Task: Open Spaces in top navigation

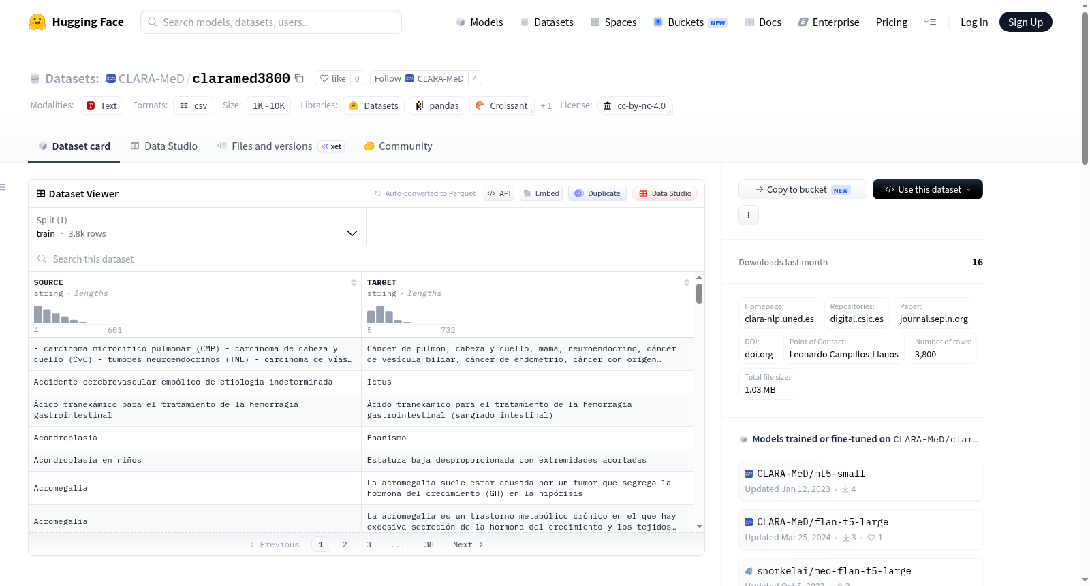Action: [614, 22]
